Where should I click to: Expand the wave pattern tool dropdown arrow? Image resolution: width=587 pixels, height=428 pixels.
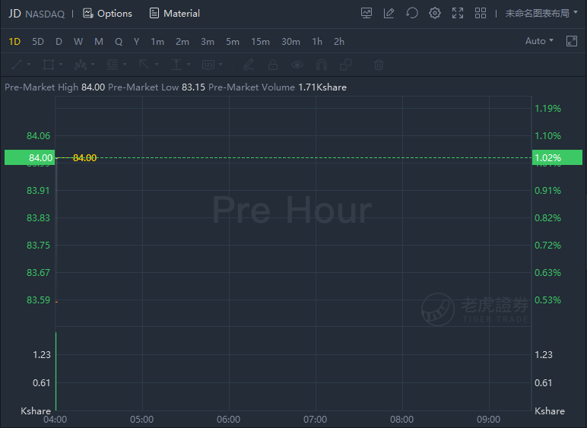tap(93, 65)
